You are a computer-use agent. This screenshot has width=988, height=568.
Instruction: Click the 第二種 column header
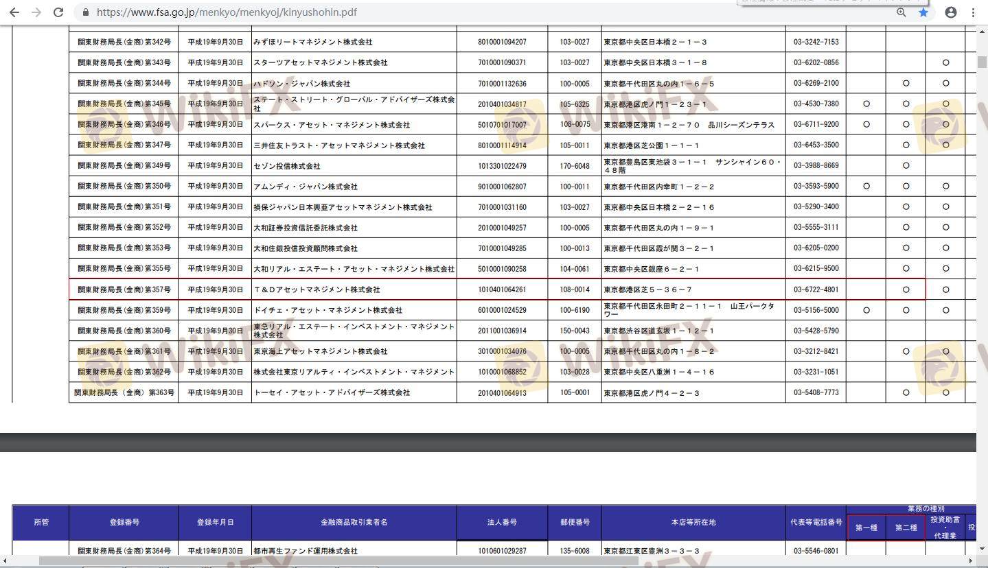[906, 528]
